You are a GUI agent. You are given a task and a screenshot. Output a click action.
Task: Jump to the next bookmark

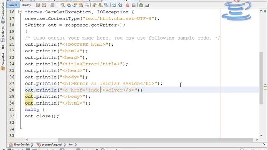(x=100, y=5)
